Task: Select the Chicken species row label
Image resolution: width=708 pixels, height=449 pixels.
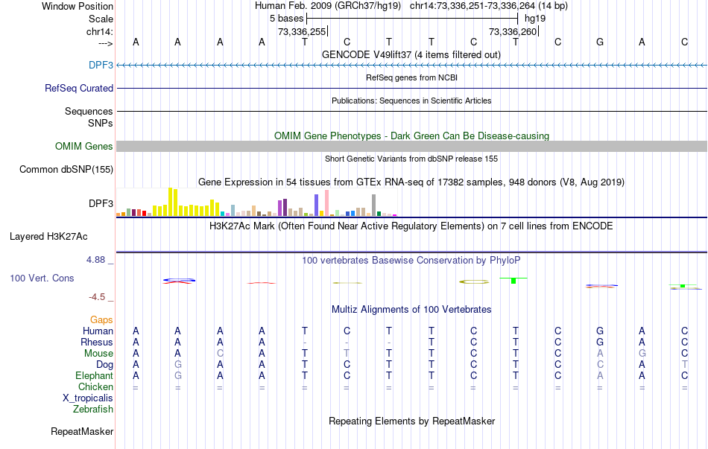Action: [x=95, y=386]
